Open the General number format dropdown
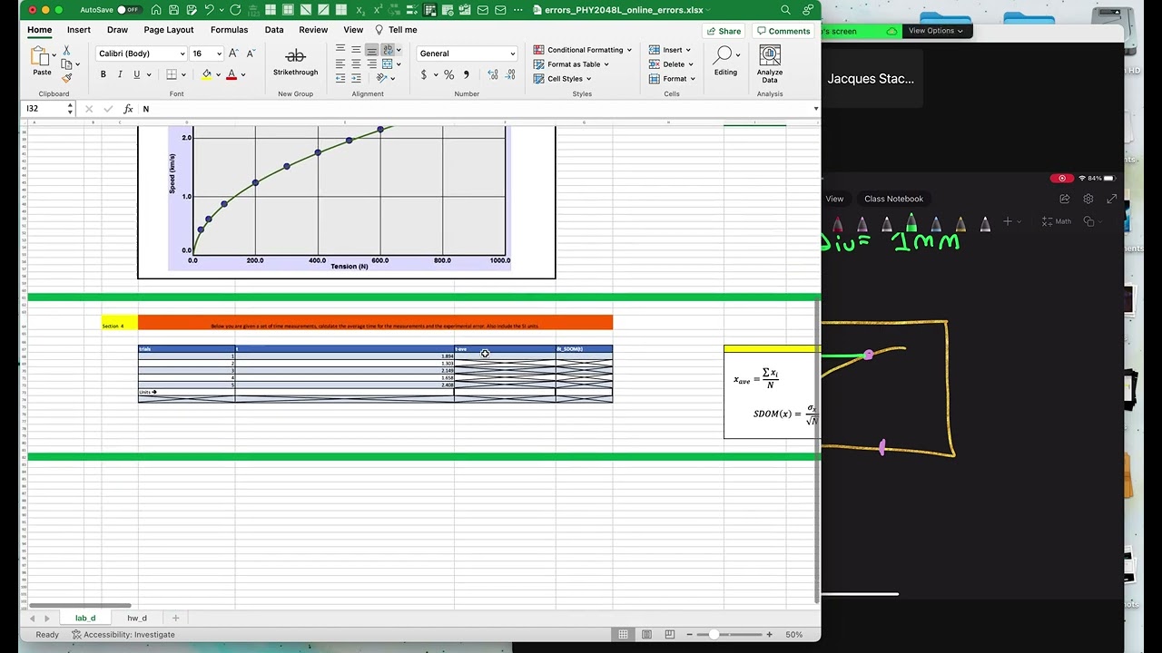Screen dimensions: 1162x653 coord(512,54)
